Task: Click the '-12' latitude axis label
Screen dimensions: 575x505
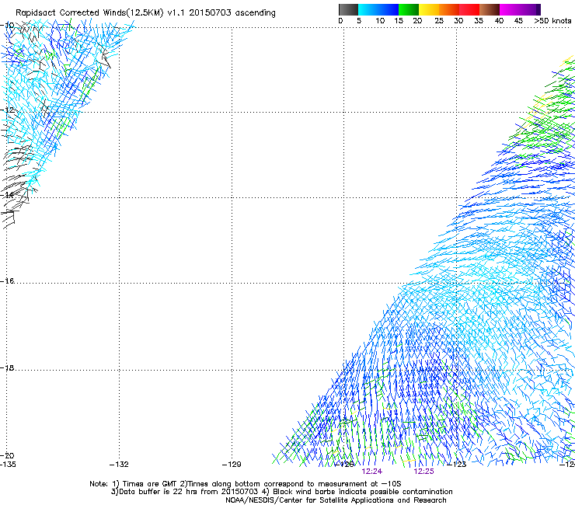Action: 7,110
